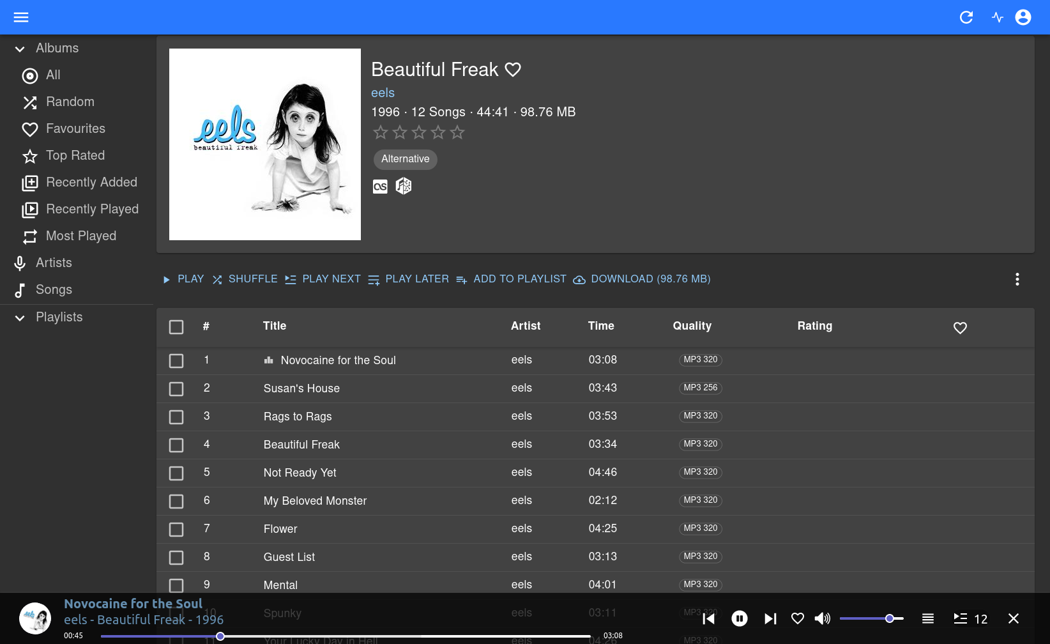Screen dimensions: 1050x644
Task: Sort by the Time column header
Action: click(x=601, y=326)
